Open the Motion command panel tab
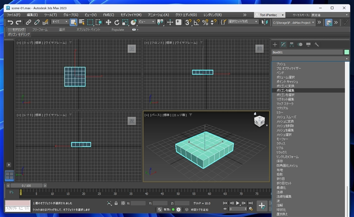The width and height of the screenshot is (354, 217). click(300, 45)
